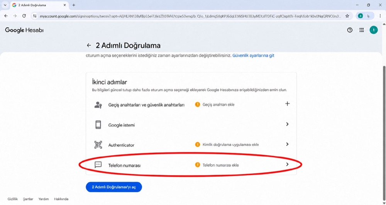Expand the Google istemi row chevron
This screenshot has height=205, width=386.
click(x=287, y=124)
